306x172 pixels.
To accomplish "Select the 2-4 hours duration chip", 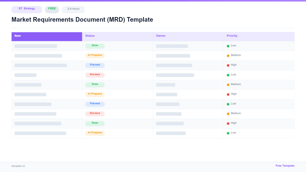I will coord(73,9).
